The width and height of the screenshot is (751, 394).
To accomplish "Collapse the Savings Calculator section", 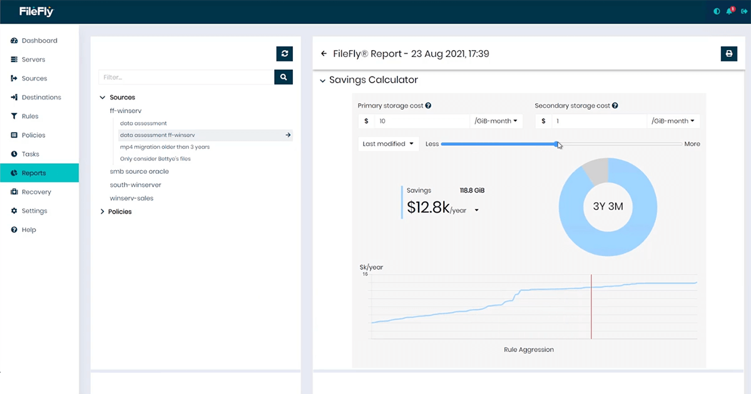I will (x=323, y=80).
